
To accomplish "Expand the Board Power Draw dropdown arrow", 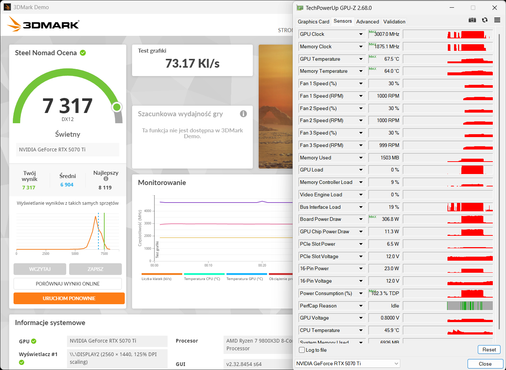I will [361, 219].
